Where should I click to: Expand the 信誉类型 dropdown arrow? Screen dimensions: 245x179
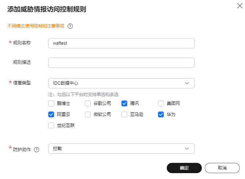point(187,83)
